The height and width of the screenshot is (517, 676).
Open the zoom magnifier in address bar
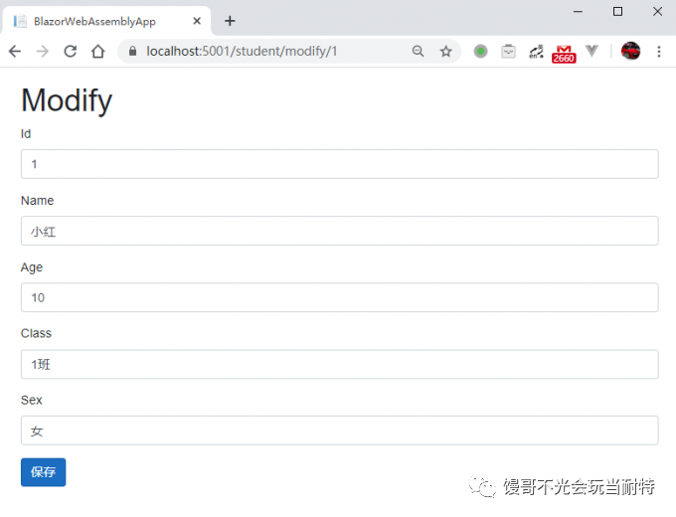tap(418, 52)
